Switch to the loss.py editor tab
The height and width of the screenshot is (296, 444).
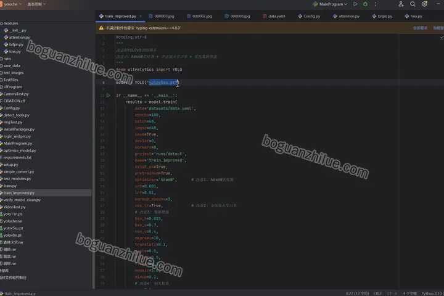[413, 16]
